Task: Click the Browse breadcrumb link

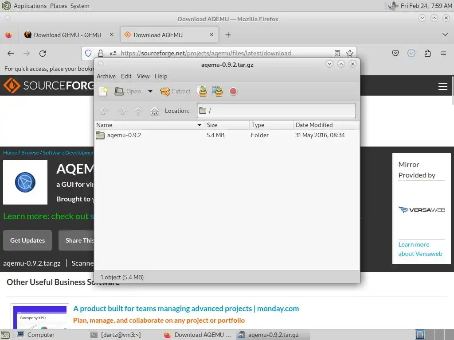Action: 30,153
